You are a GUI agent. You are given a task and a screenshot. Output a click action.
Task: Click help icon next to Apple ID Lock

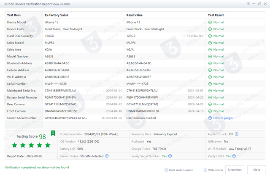tap(237, 134)
